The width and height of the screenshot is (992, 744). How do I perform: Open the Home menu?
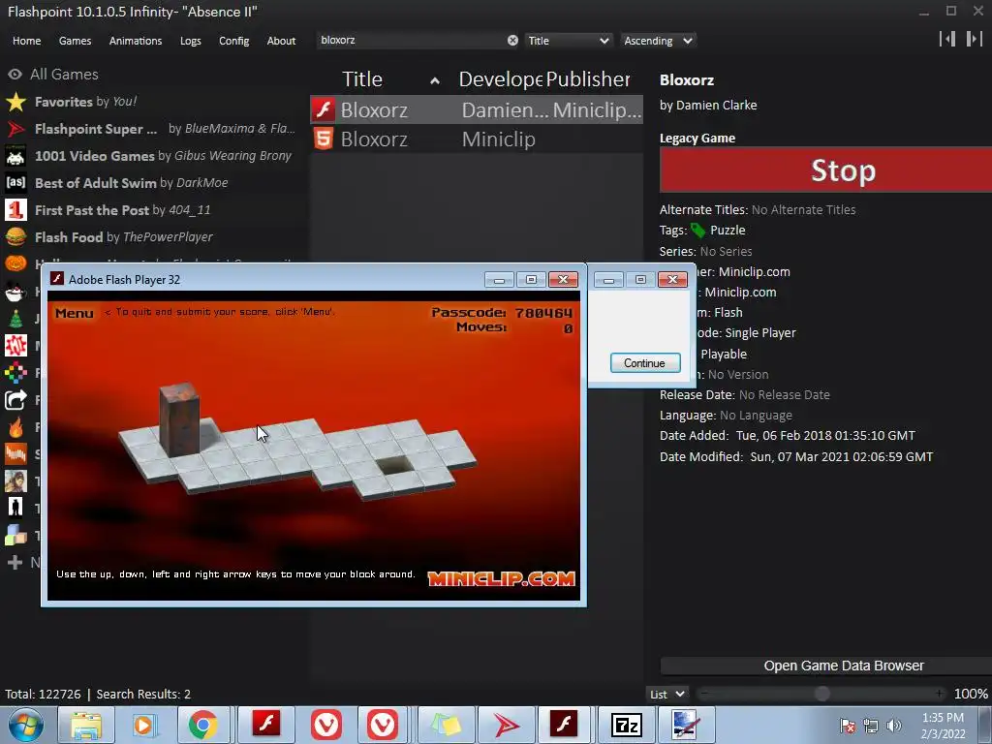(26, 41)
